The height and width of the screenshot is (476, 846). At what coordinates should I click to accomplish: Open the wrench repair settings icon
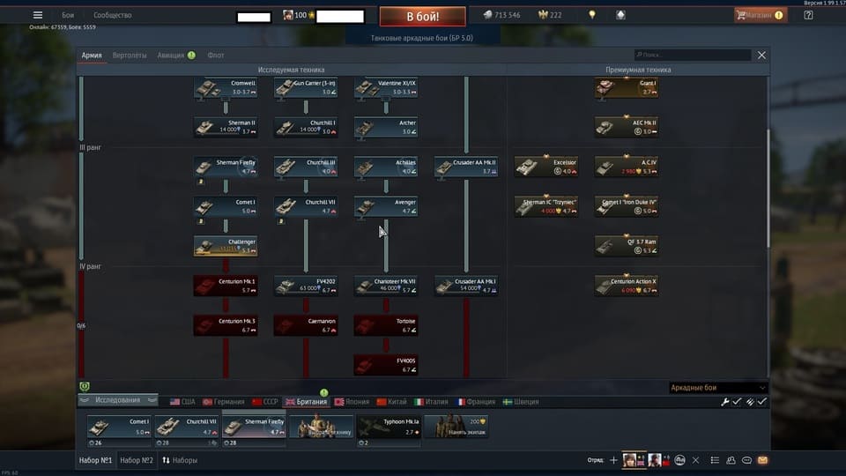pyautogui.click(x=725, y=402)
